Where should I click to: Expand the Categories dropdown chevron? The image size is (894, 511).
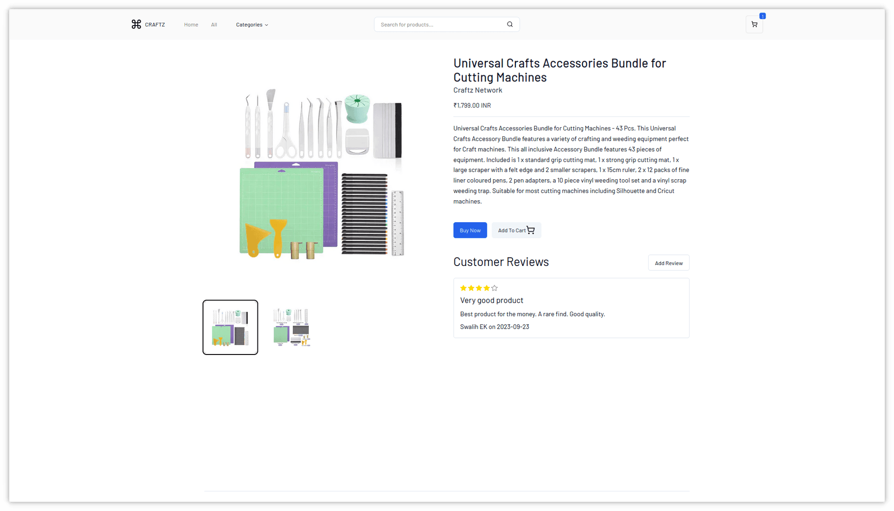pyautogui.click(x=266, y=25)
